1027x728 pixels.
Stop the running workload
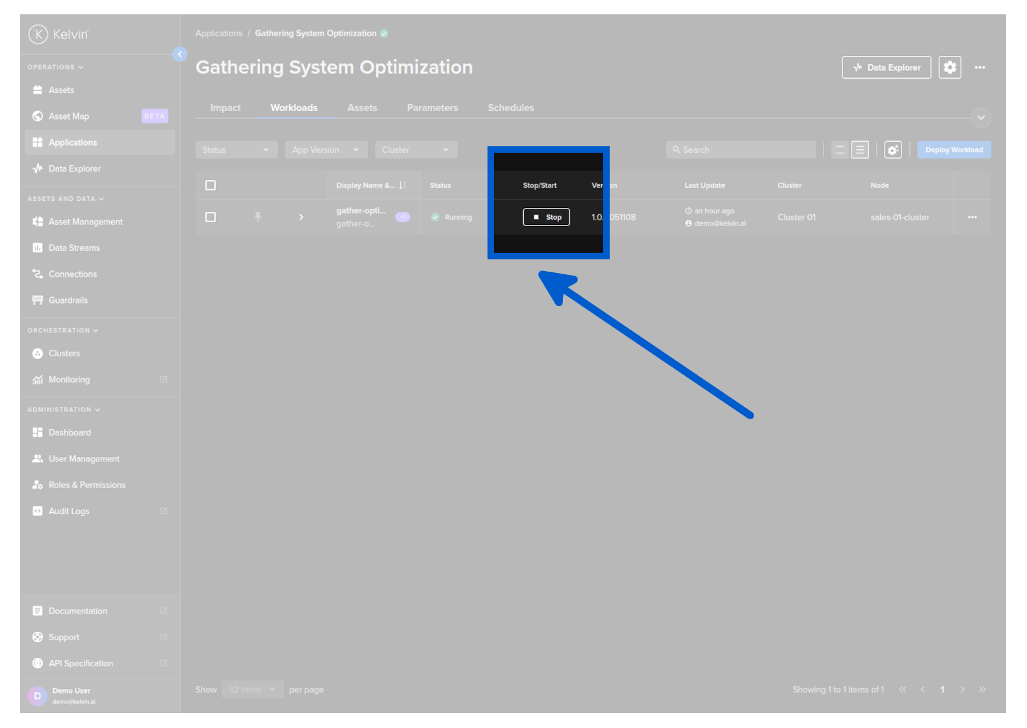point(546,217)
